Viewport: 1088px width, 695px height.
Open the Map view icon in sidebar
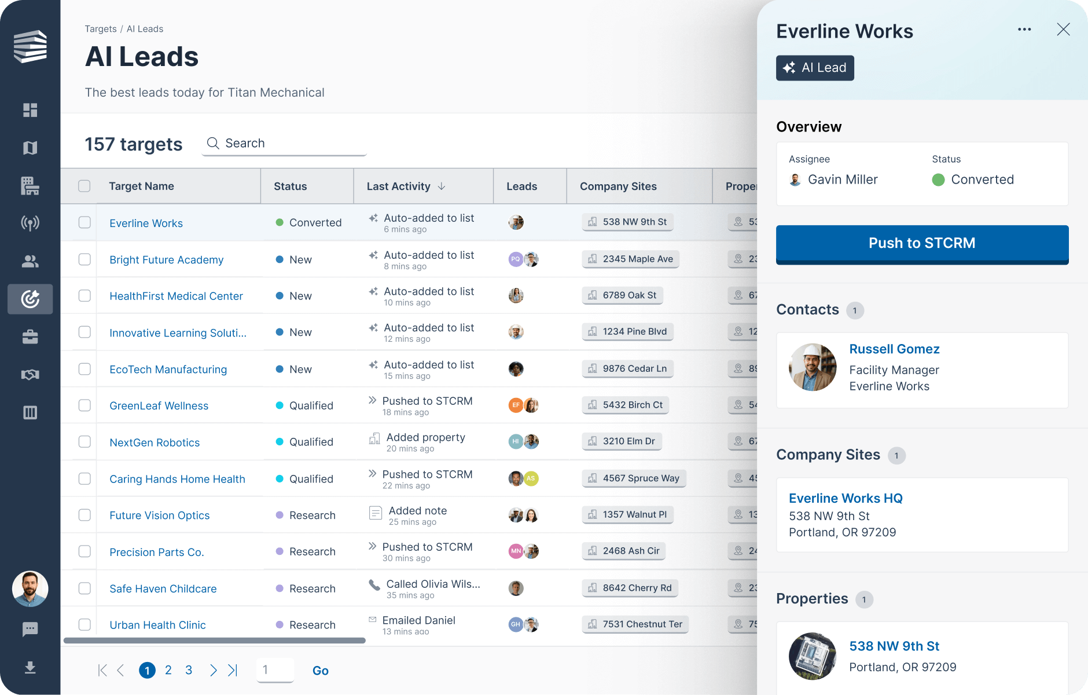pyautogui.click(x=30, y=148)
